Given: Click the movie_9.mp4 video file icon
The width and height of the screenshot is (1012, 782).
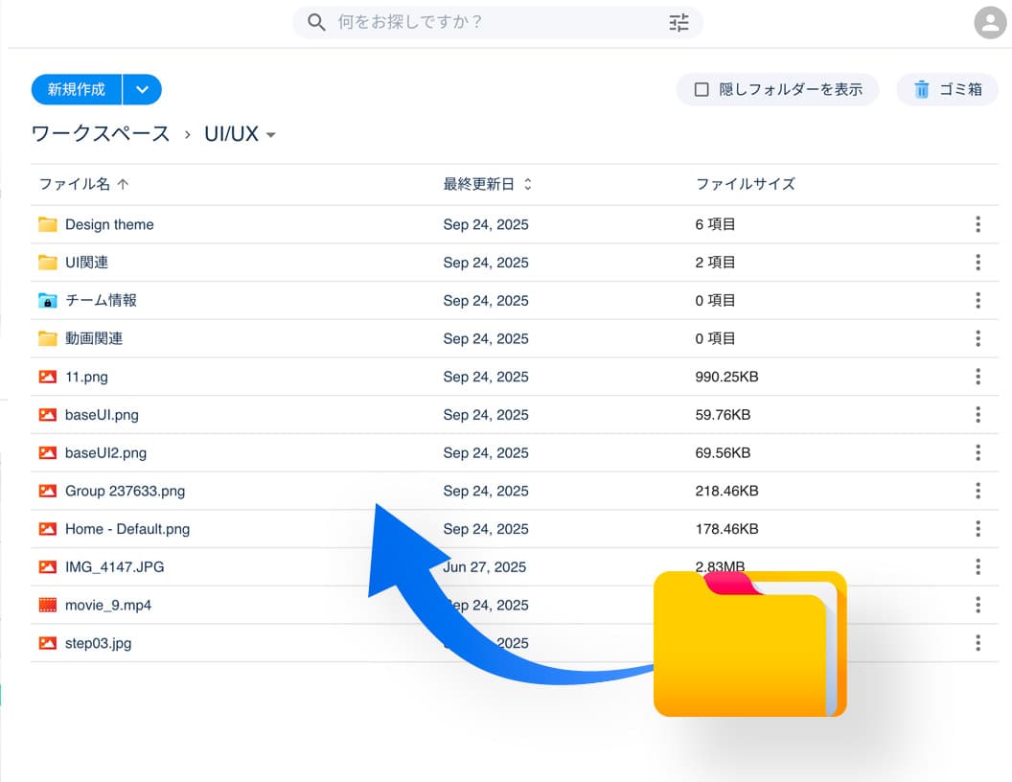Looking at the screenshot, I should tap(48, 605).
